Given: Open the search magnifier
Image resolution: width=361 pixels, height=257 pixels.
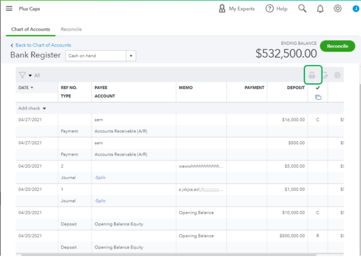Looking at the screenshot, I should click(302, 8).
